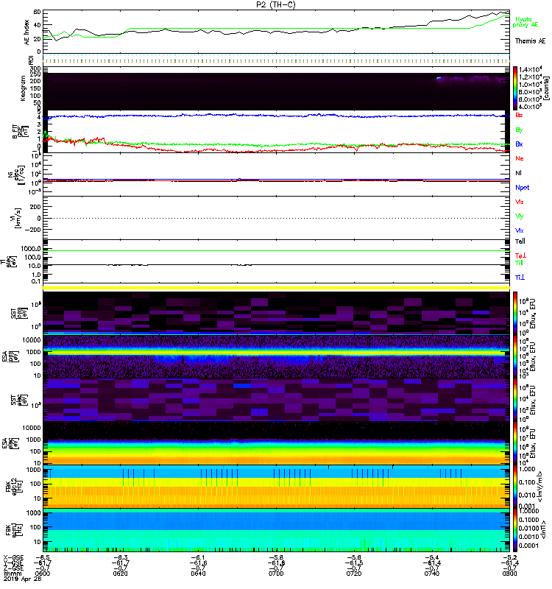Image resolution: width=552 pixels, height=589 pixels.
Task: Click the date label 2019 Apr 26
Action: (23, 579)
